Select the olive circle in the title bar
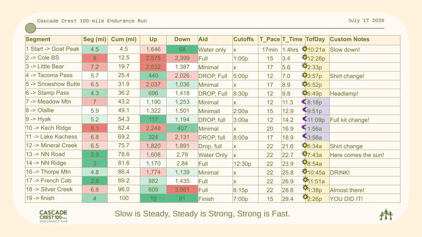This screenshot has height=237, width=422. pos(30,29)
